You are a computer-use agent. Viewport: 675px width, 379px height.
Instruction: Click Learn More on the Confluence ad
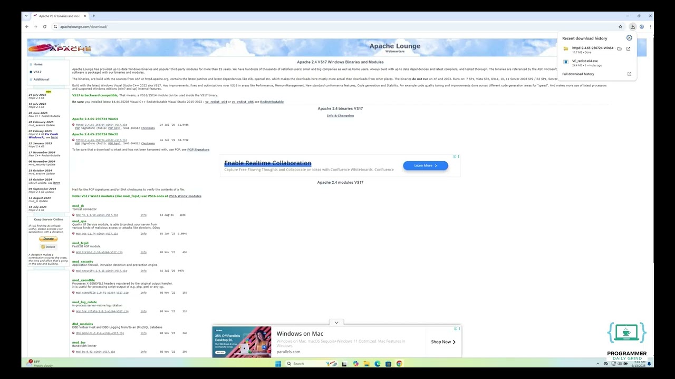coord(426,166)
